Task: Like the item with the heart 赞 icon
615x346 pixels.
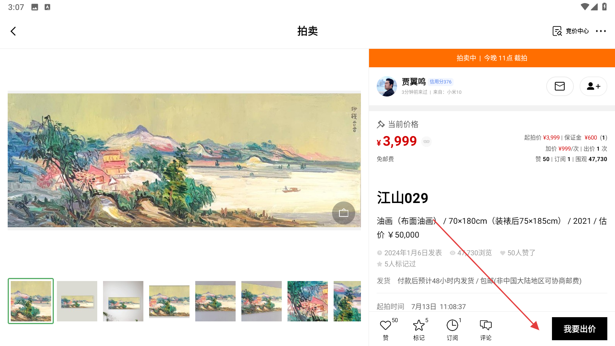Action: point(386,329)
